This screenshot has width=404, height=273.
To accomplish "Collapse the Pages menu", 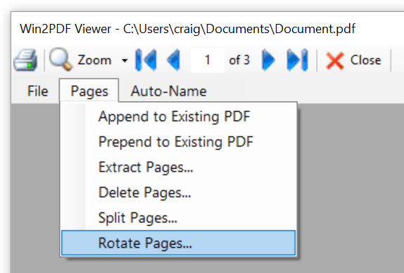I will coord(89,91).
